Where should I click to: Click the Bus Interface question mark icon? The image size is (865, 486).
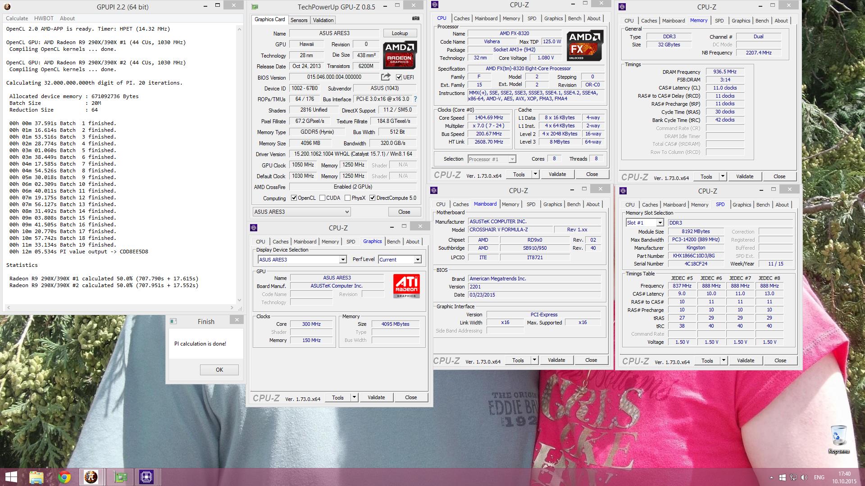[x=415, y=99]
